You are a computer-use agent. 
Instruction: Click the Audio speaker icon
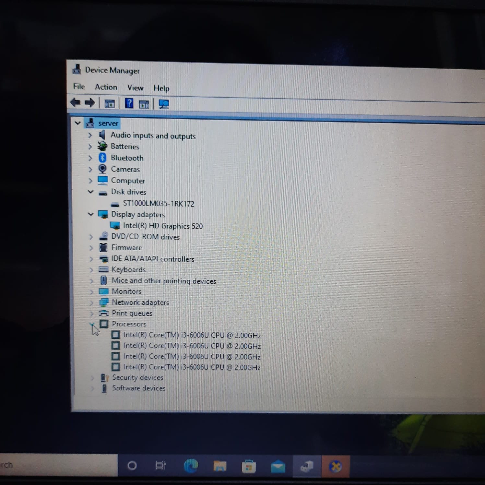[102, 135]
